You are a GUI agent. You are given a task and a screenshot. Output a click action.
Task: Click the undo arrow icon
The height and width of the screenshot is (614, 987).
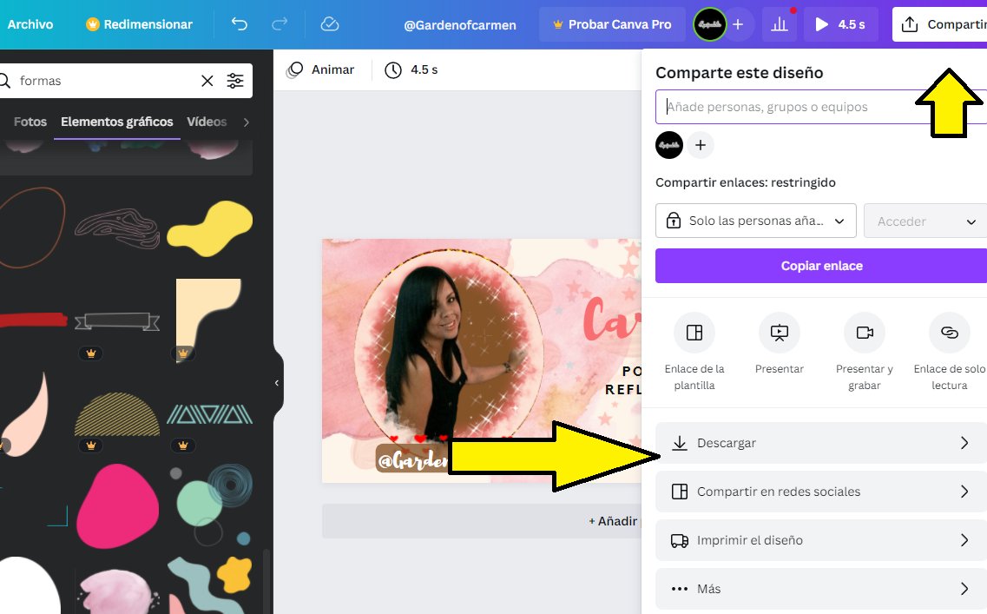click(x=240, y=24)
